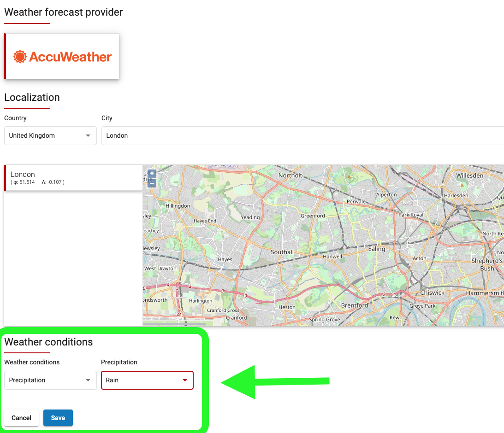Click the longitude value -0.107
504x433 pixels.
(x=55, y=182)
